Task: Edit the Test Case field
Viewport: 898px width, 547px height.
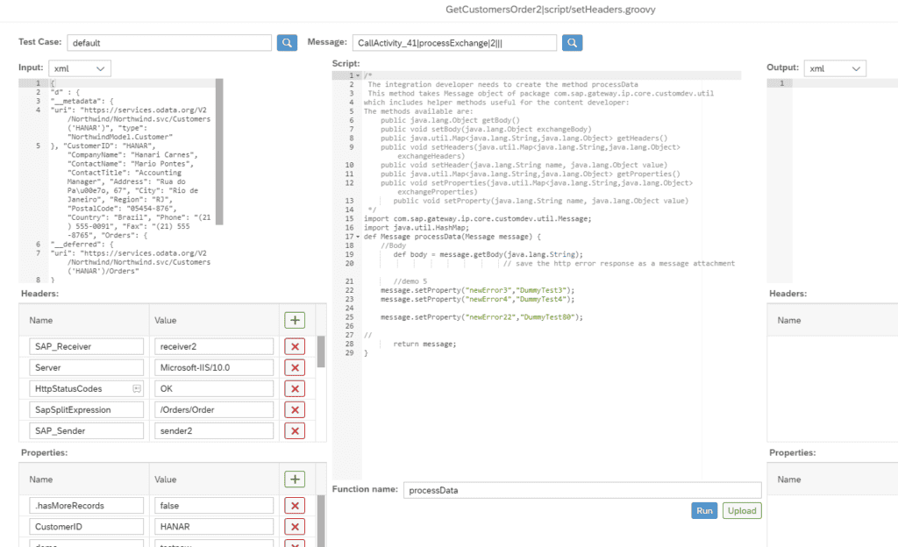Action: [169, 43]
